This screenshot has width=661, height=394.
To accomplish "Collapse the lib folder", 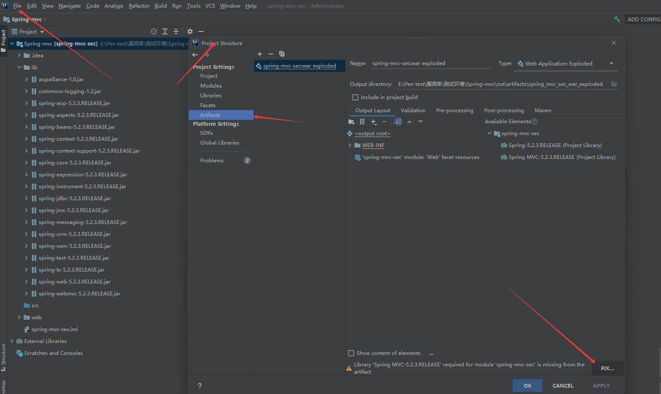I will click(19, 68).
